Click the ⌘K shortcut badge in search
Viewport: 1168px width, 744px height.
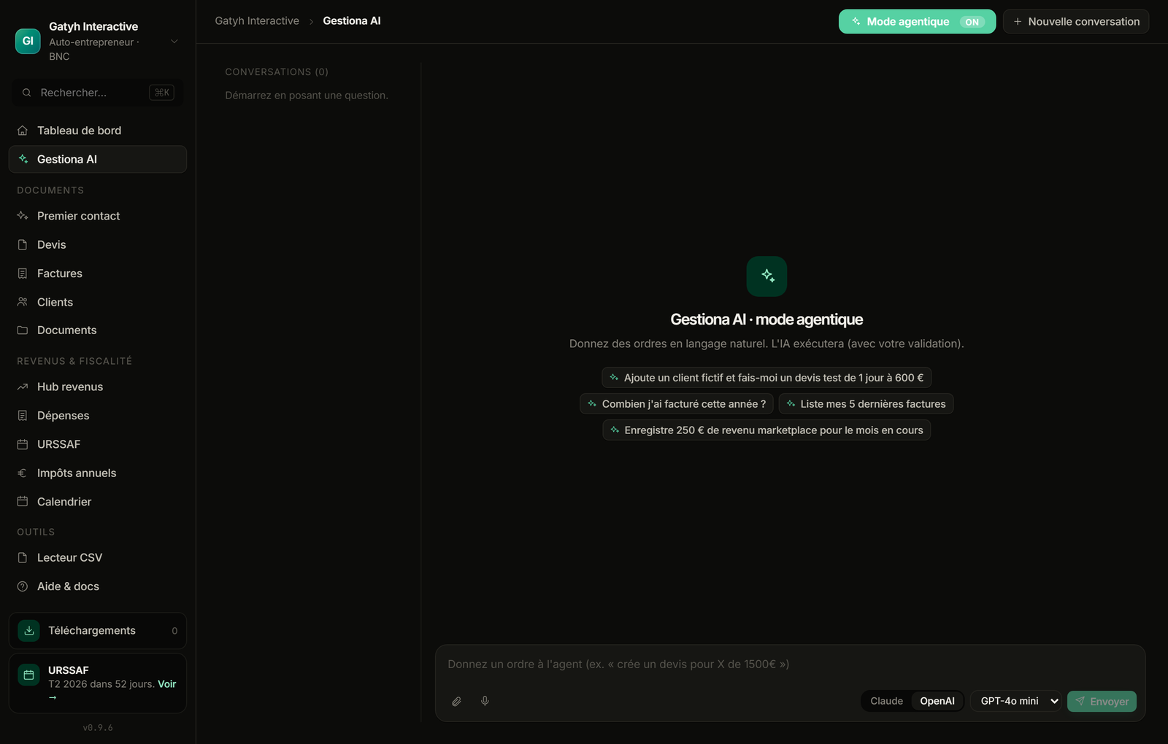point(161,93)
